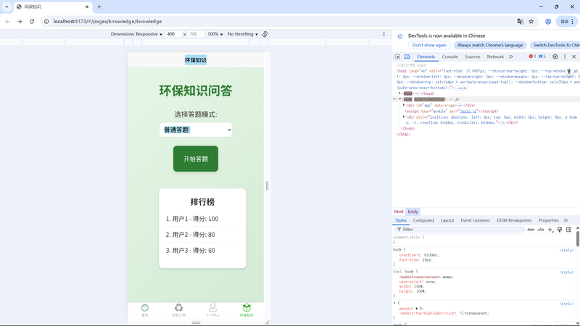This screenshot has height=326, width=580.
Task: Click leaderboard row 用户1 - 得分: 100
Action: click(202, 219)
